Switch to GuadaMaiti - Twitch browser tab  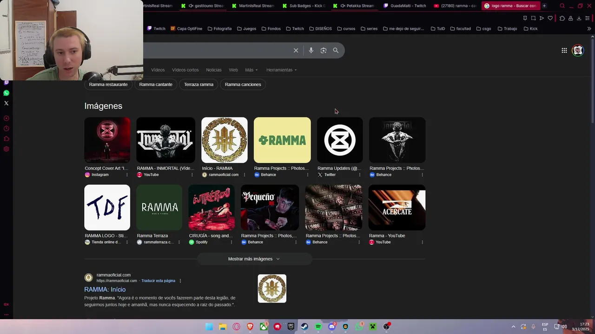(x=404, y=6)
